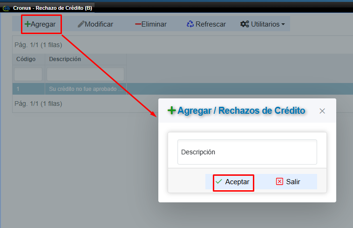The image size is (353, 228).
Task: Select the row with code 1
Action: (x=183, y=89)
